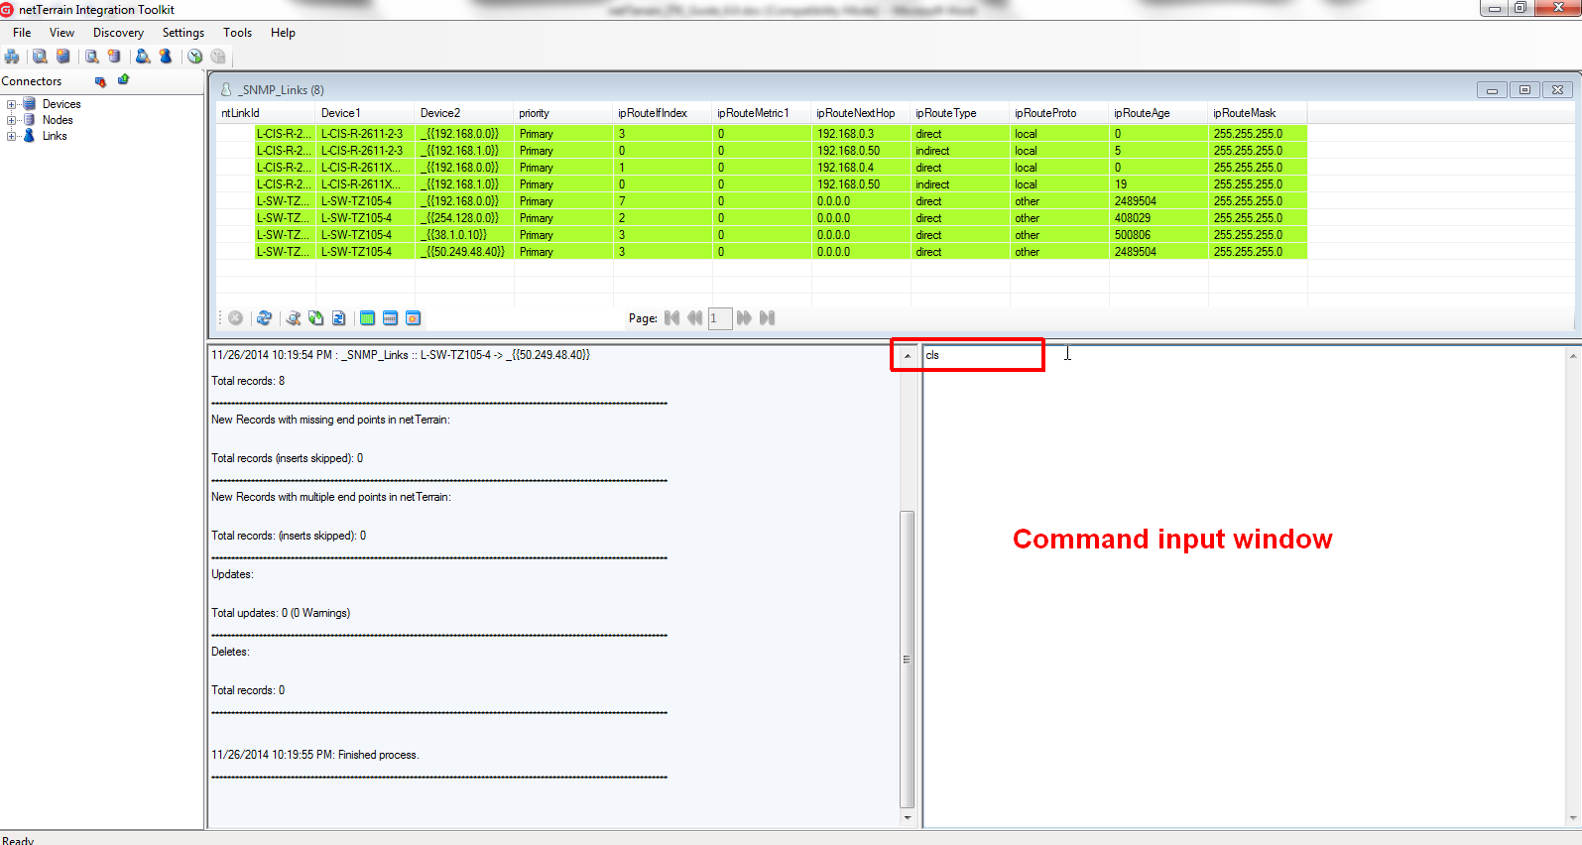
Task: Click the new node database icon in the toolbar
Action: point(114,57)
